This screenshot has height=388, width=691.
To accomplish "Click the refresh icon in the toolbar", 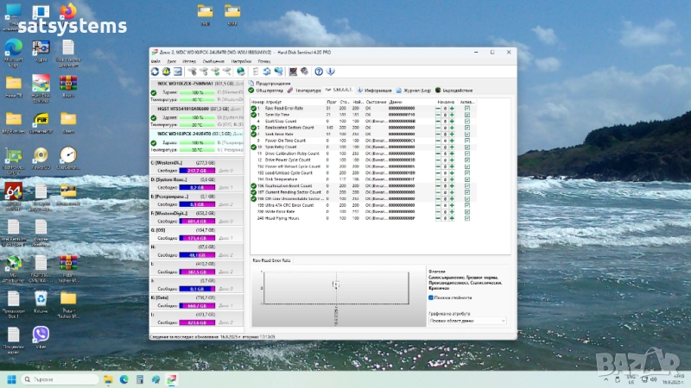I will pyautogui.click(x=155, y=71).
